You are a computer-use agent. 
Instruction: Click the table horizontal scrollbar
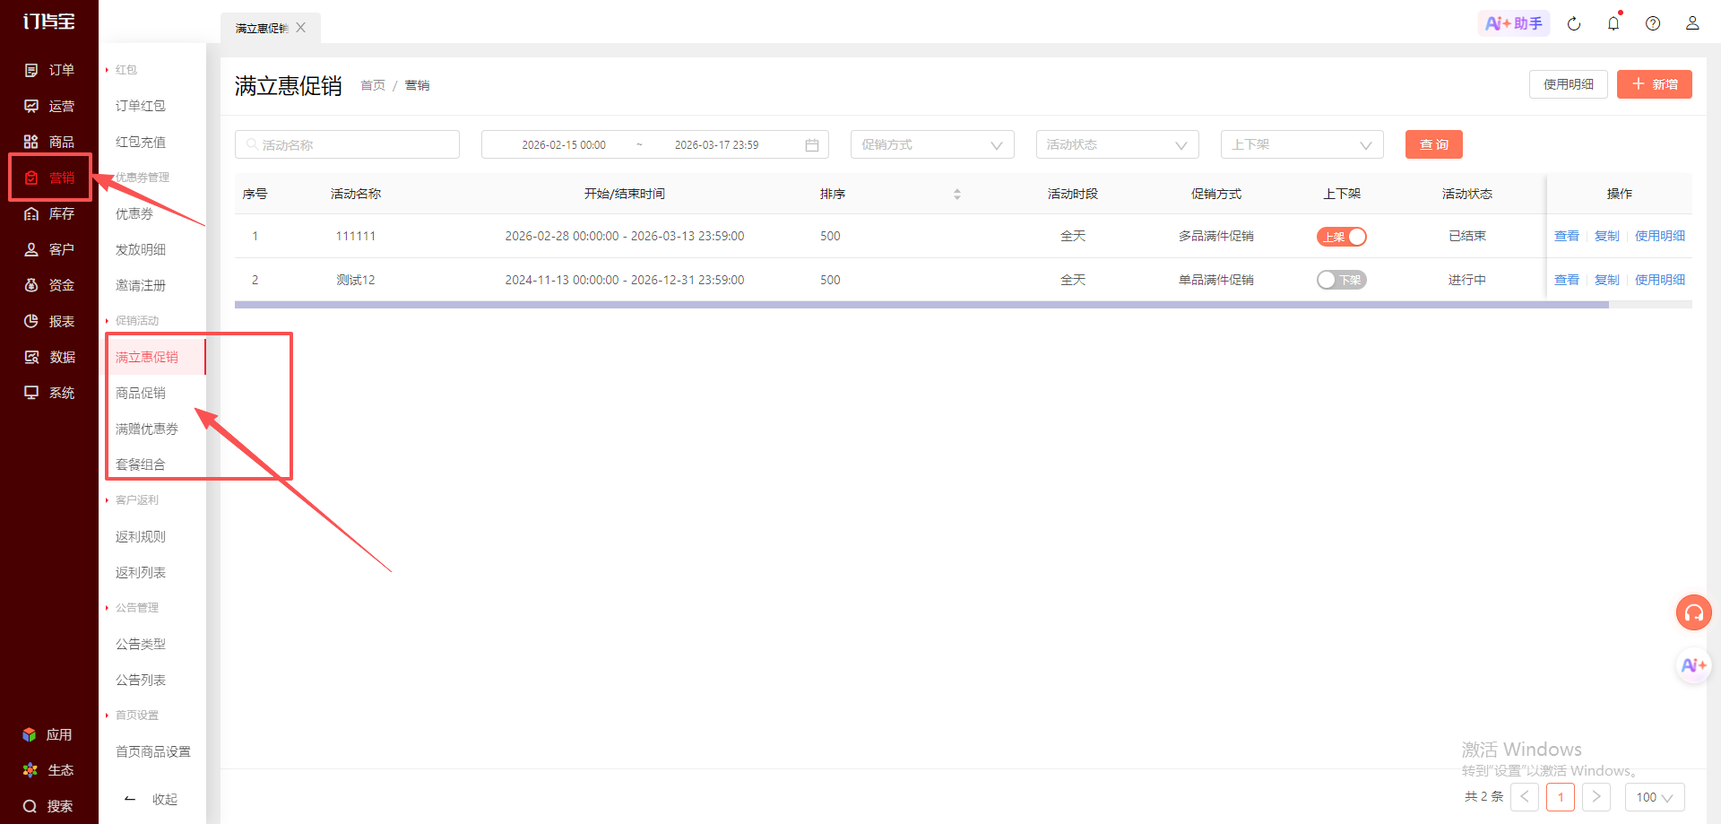point(921,305)
